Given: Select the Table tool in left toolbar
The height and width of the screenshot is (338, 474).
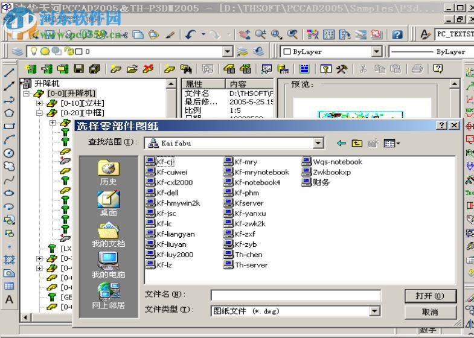Looking at the screenshot, I should [x=9, y=285].
